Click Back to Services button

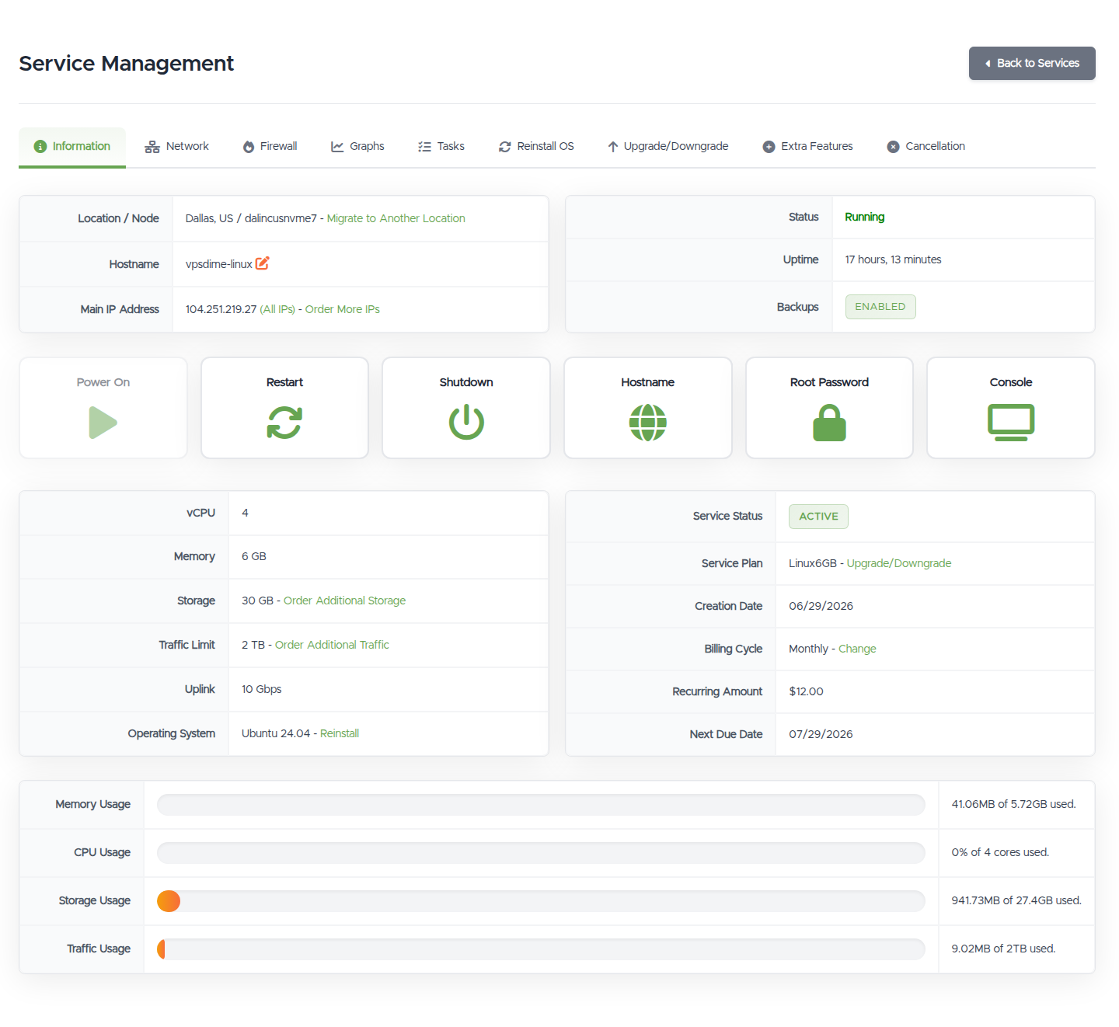click(1032, 63)
